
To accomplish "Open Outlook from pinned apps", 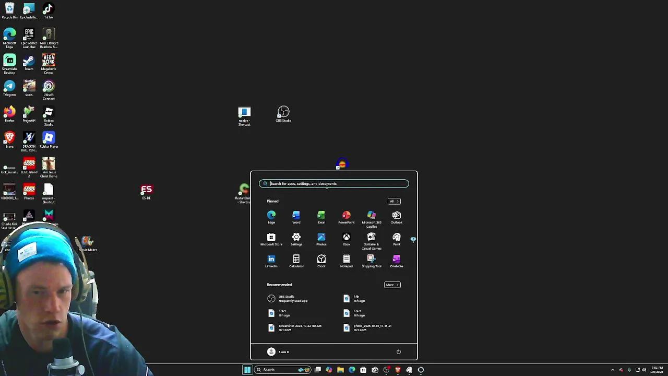I will [397, 218].
